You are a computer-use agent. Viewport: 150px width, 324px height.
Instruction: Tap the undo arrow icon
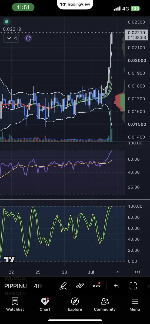pos(116,286)
